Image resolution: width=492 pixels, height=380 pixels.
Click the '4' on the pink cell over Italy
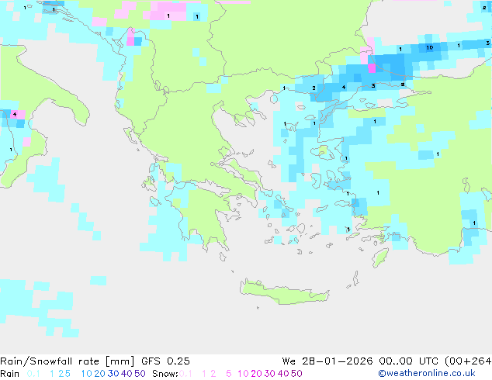coord(15,115)
